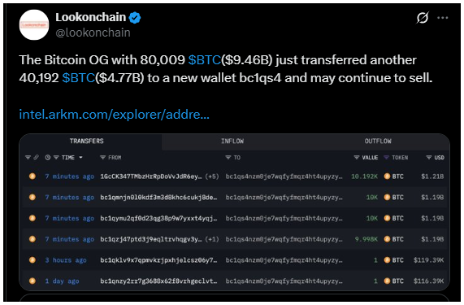464x305 pixels.
Task: Click the filter icon beside FROM
Action: [102, 158]
